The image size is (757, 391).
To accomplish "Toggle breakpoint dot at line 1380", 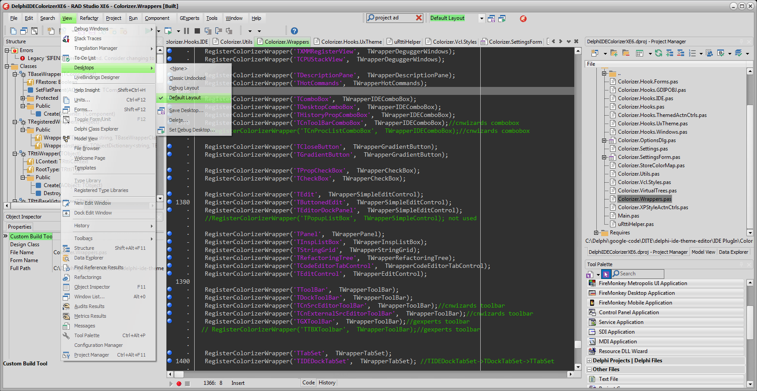I will coord(169,202).
